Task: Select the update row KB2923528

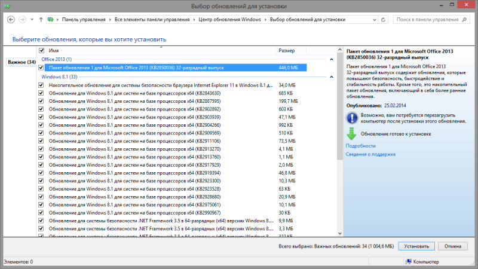Action: (172, 189)
